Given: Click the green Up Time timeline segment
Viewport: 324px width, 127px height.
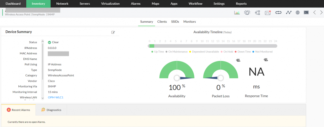Looking at the screenshot, I should click(152, 46).
